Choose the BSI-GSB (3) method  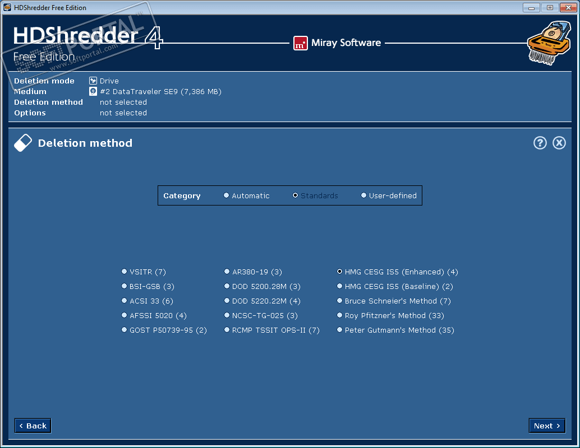click(148, 286)
